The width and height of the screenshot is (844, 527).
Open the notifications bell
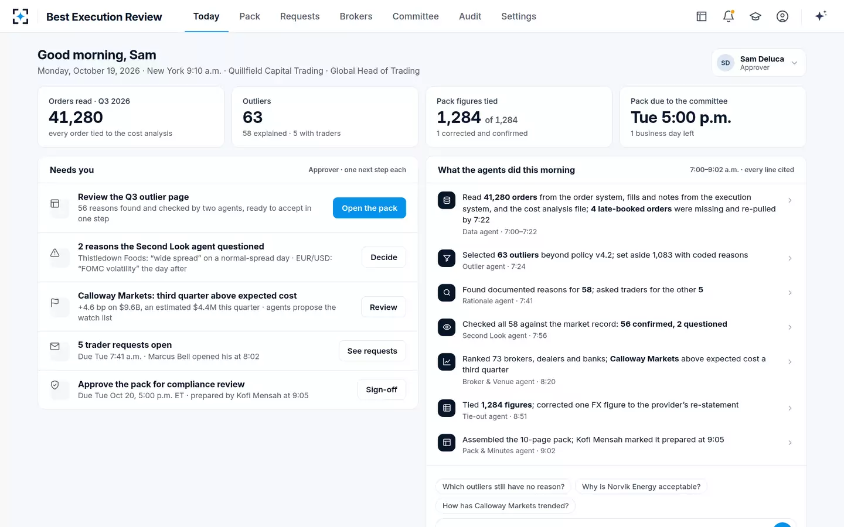729,16
